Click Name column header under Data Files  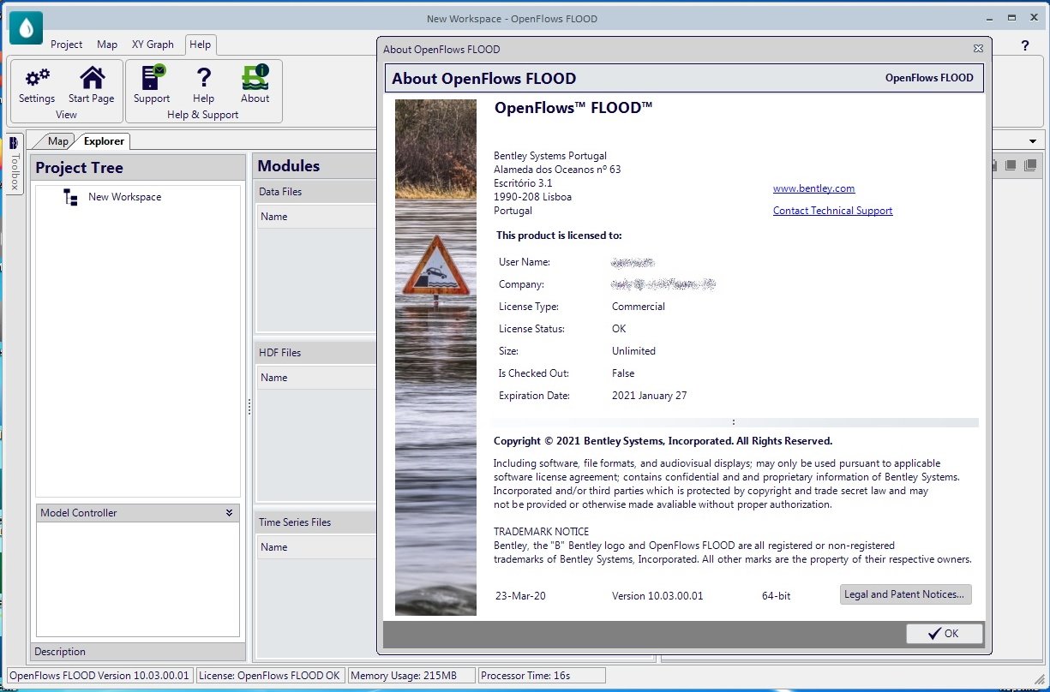[315, 217]
